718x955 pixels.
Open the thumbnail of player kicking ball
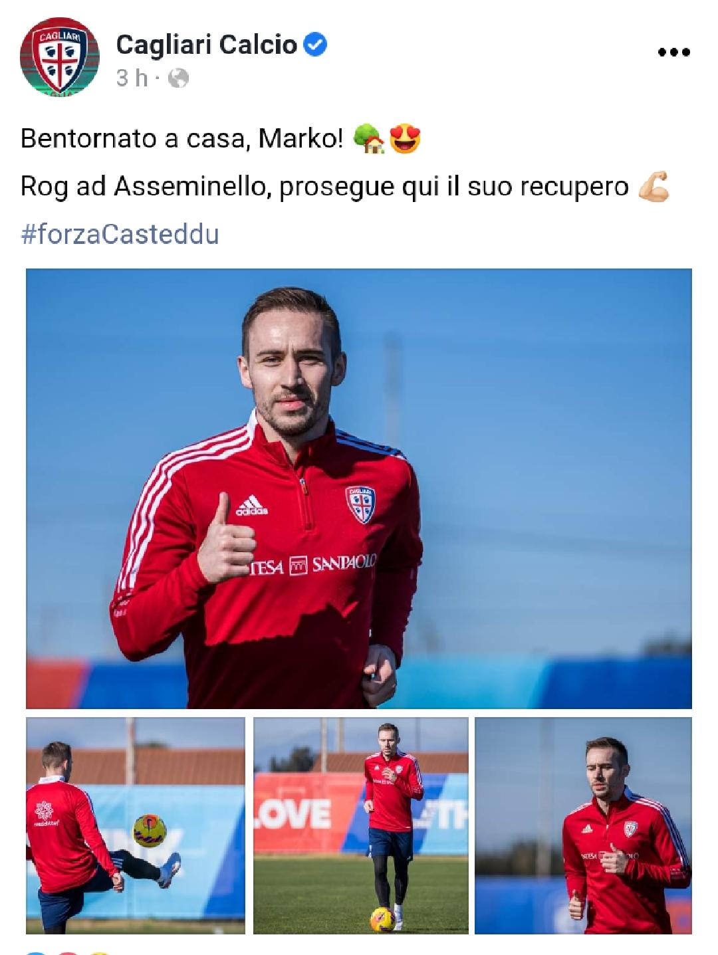(x=136, y=825)
